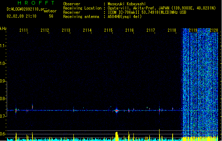Click frequency axis label 1.0
The image size is (222, 141).
point(3,63)
